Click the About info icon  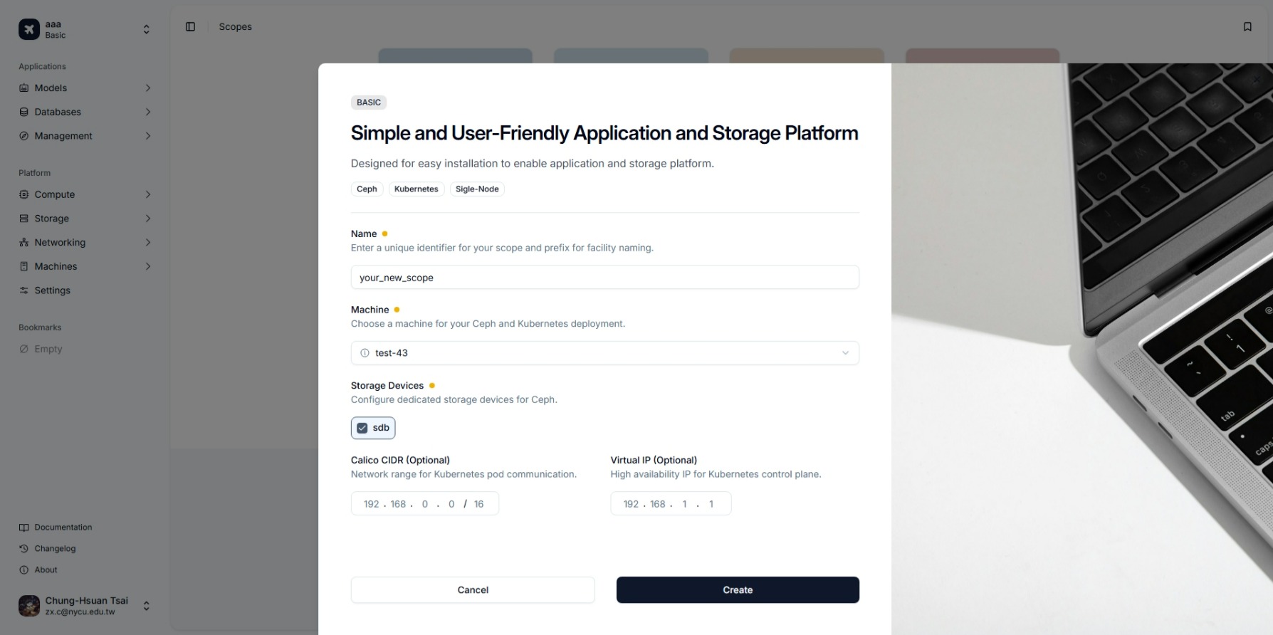24,570
